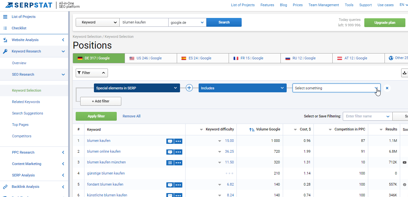Select DE 317 Google tab

click(x=98, y=58)
